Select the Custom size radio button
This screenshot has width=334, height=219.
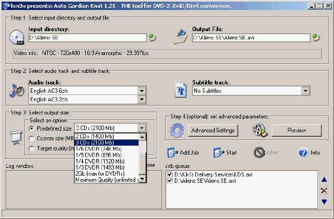pyautogui.click(x=32, y=138)
